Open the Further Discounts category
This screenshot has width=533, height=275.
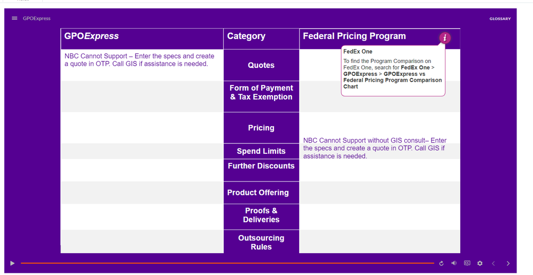click(x=261, y=166)
